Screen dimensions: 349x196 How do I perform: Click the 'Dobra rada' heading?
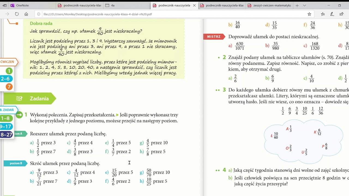[x=41, y=24]
